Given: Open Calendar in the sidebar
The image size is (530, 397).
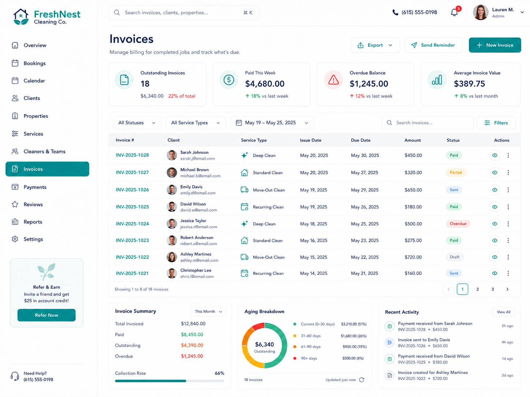Looking at the screenshot, I should (x=47, y=81).
